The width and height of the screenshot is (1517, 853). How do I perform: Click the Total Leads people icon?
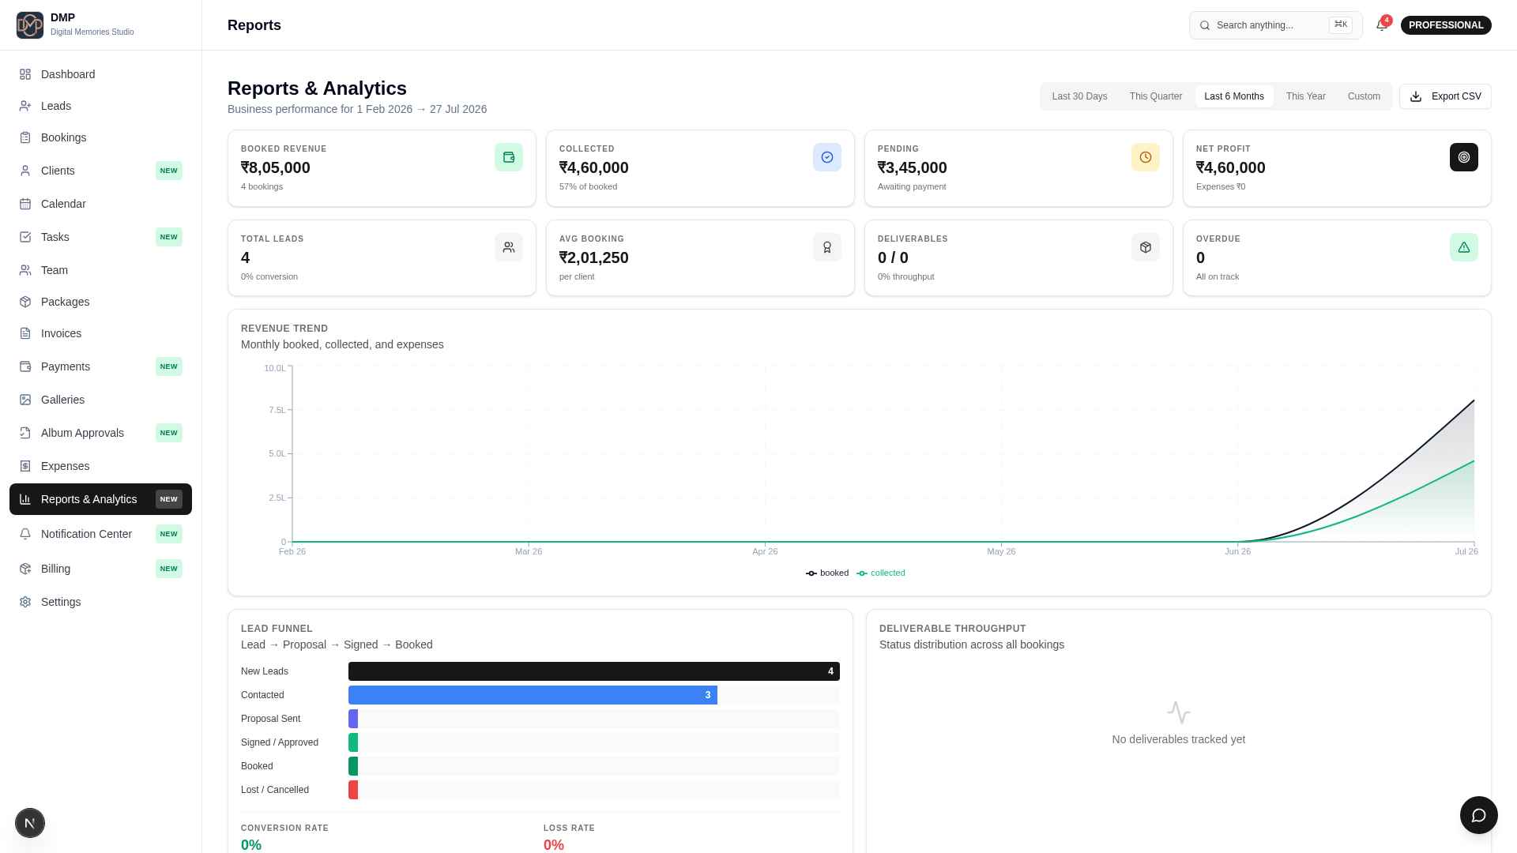pos(509,247)
